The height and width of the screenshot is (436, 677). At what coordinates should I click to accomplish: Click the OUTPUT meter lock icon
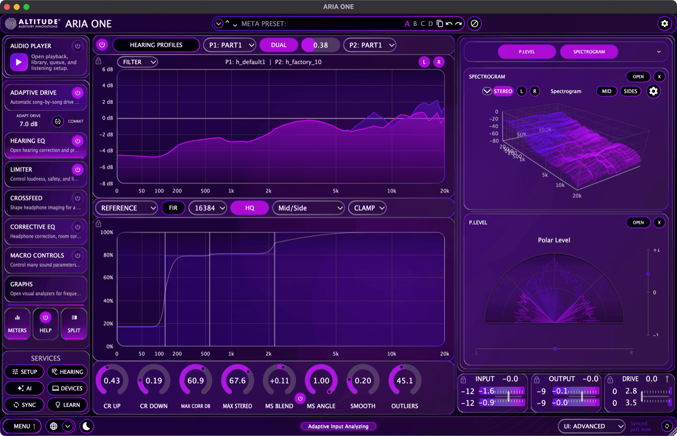click(x=537, y=380)
